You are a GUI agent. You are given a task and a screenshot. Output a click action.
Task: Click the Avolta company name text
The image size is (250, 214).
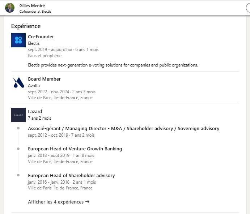tap(34, 86)
